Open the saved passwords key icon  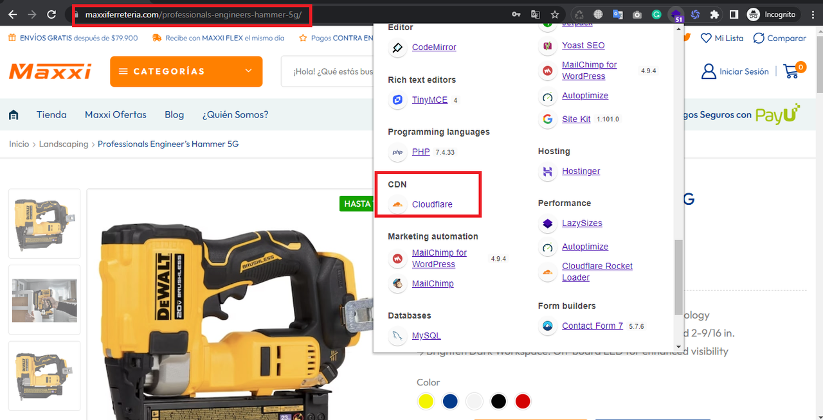(516, 14)
